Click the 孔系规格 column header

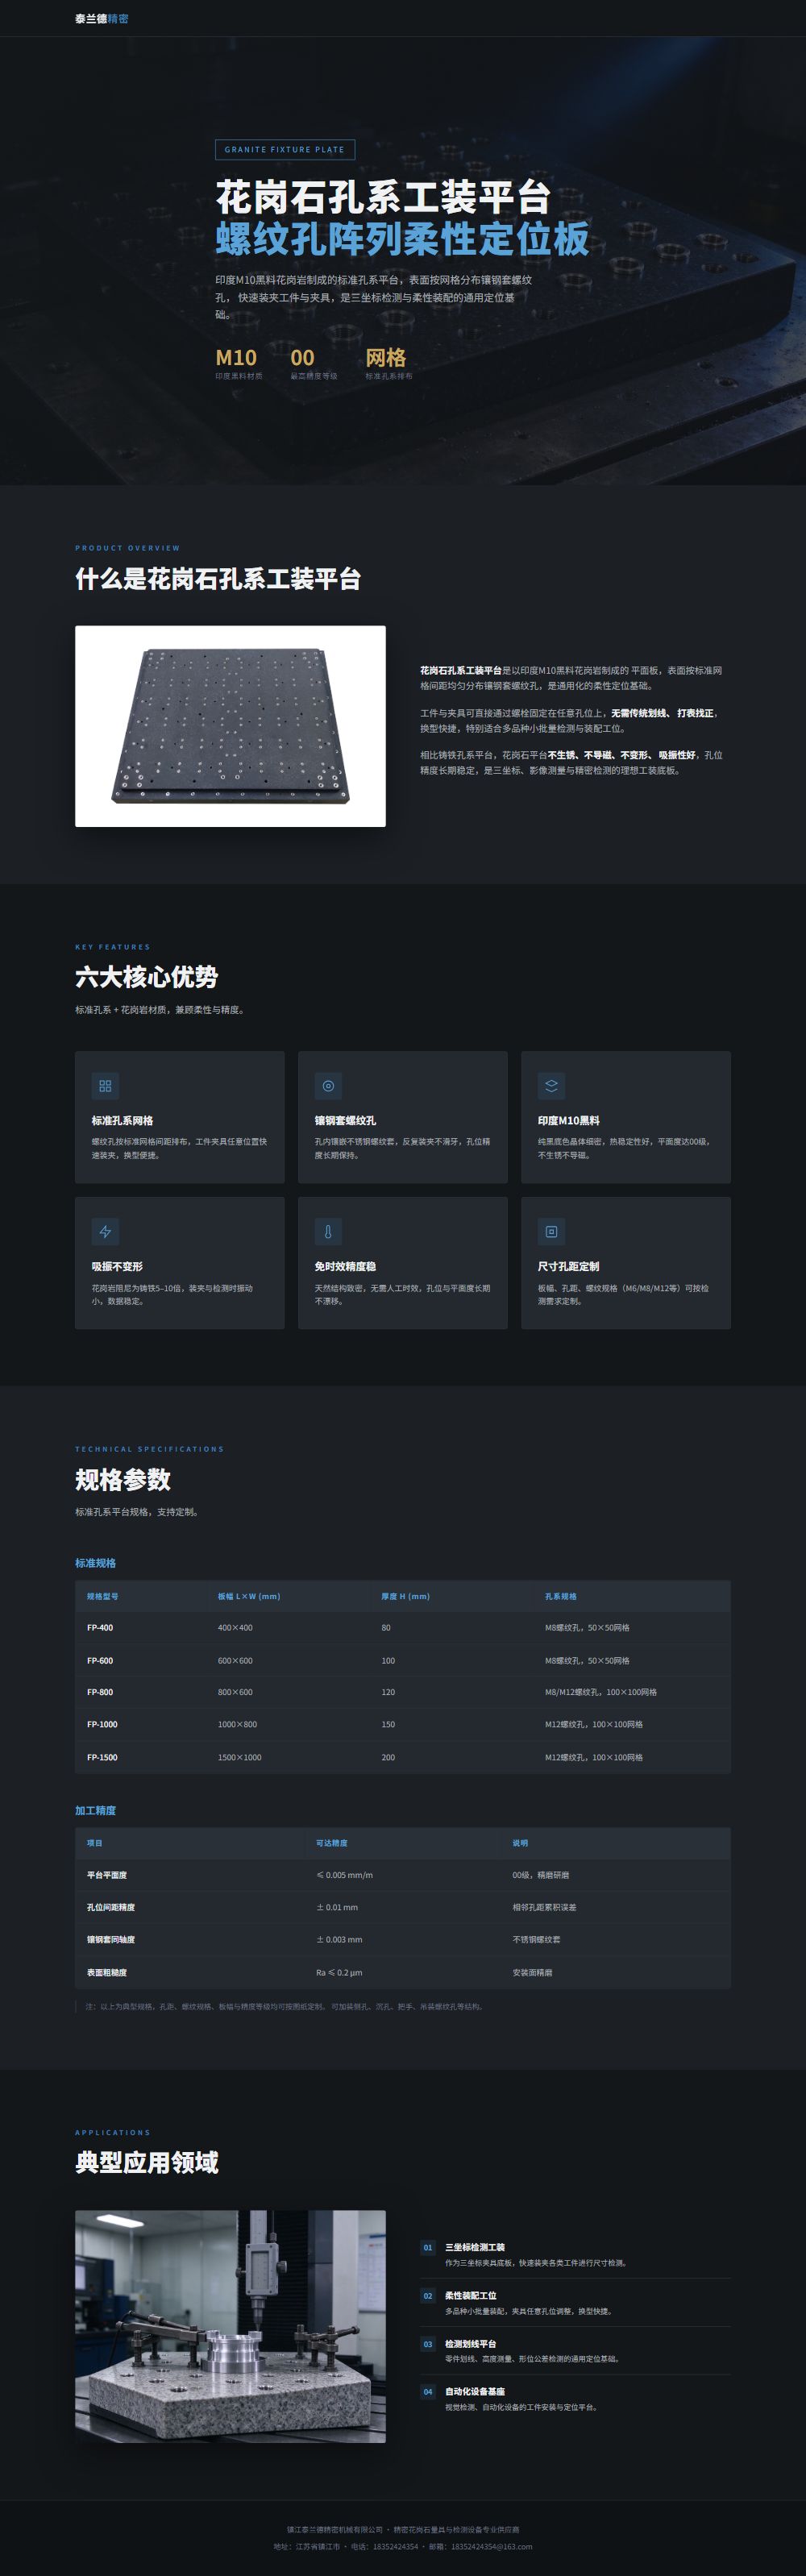pos(561,1596)
